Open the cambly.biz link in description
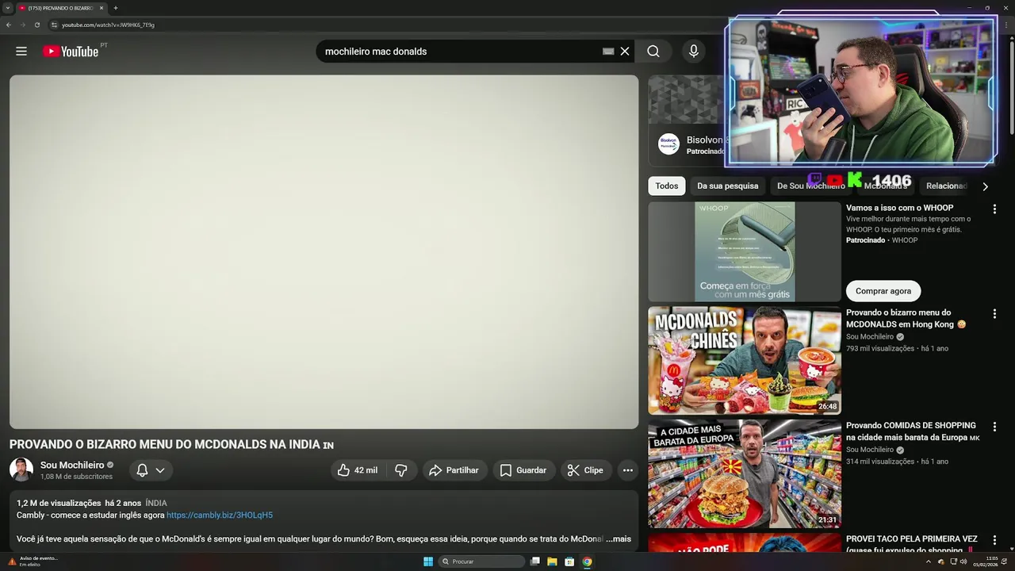This screenshot has height=571, width=1015. tap(220, 515)
